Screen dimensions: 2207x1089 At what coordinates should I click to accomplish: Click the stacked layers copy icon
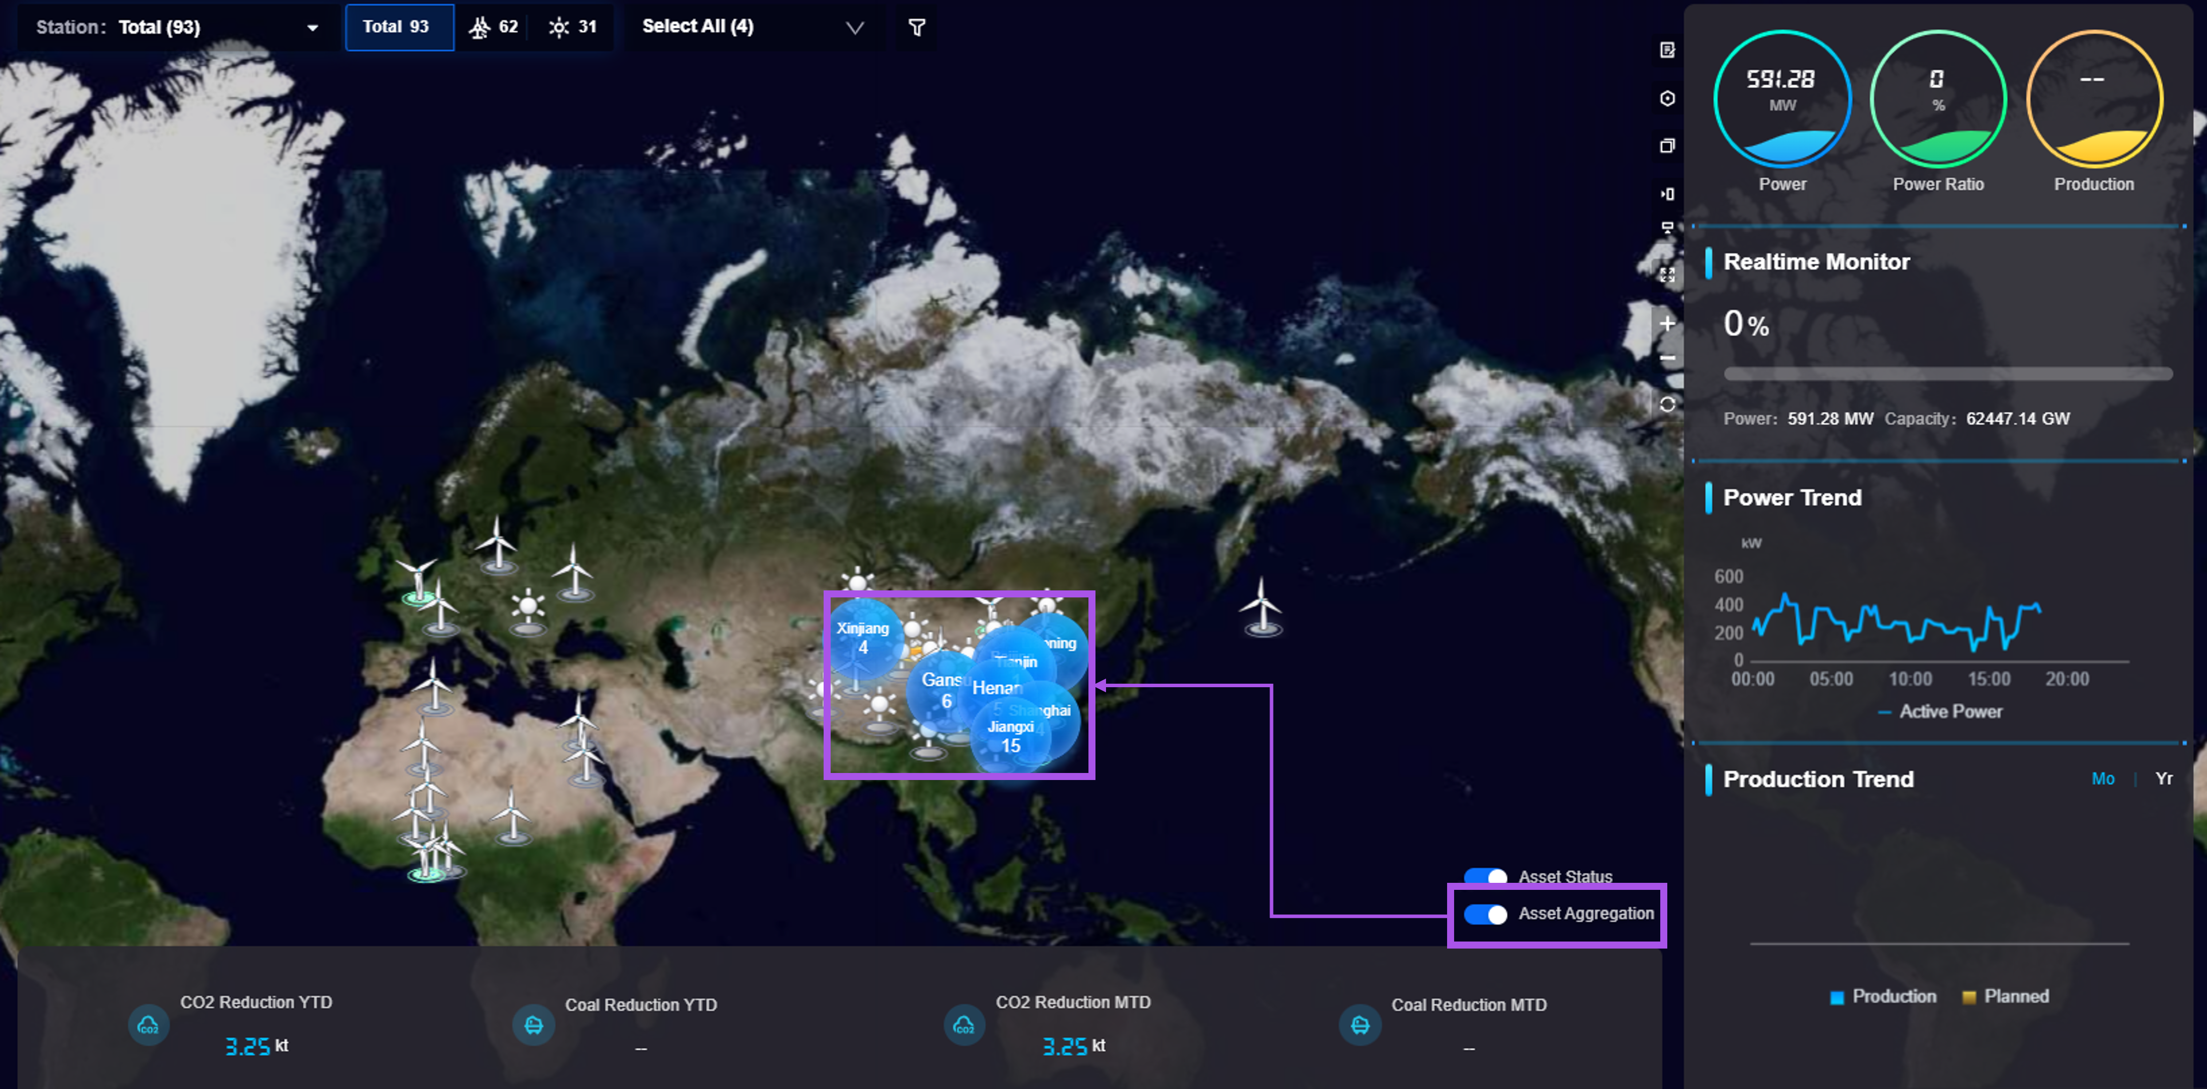pos(1666,145)
